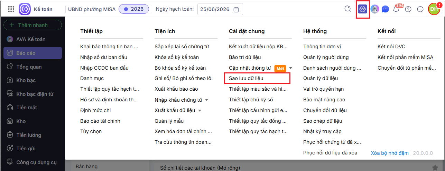Open Tiền lương in sidebar

coord(33,135)
